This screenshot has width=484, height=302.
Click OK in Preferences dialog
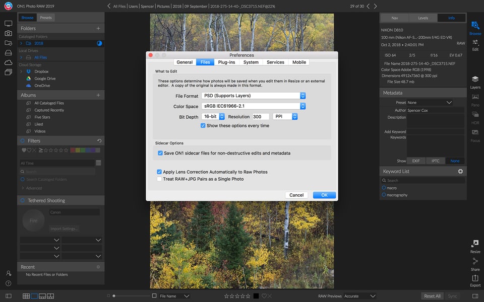[x=324, y=195]
